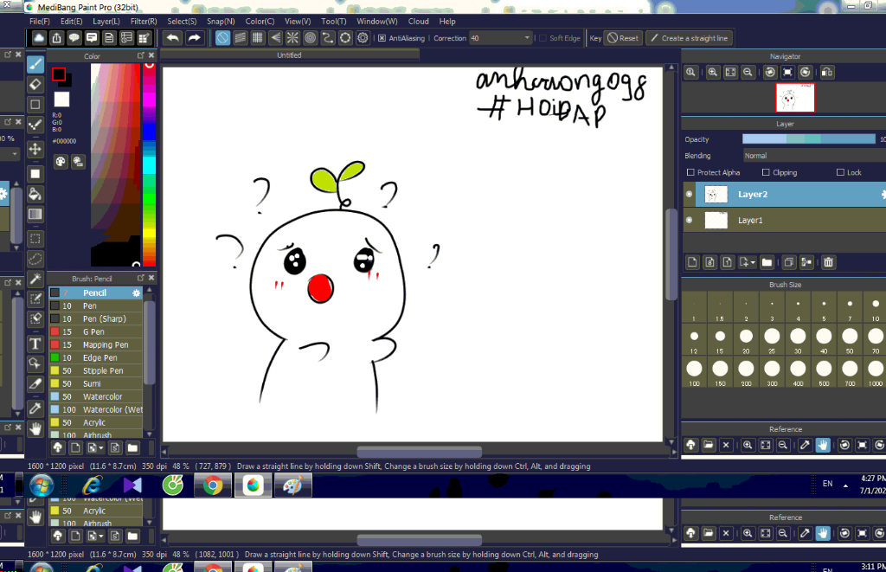
Task: Hide Layer2 visibility toggle
Action: coord(690,194)
